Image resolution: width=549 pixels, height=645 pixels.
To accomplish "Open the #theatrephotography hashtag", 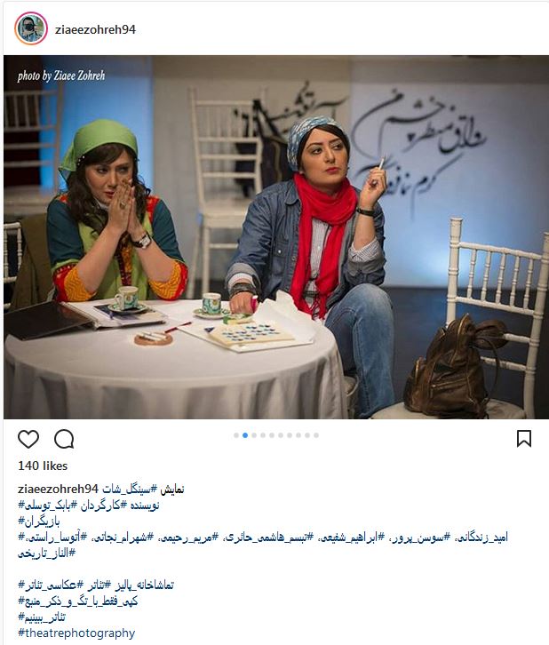I will (x=76, y=633).
